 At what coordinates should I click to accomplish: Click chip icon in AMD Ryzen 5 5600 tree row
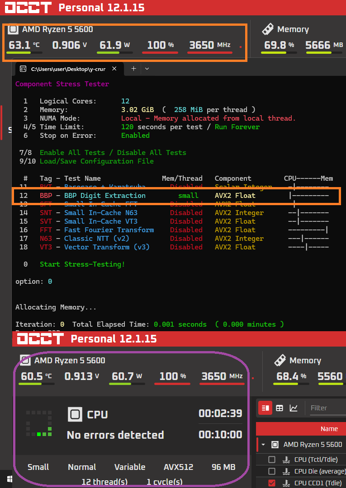click(275, 445)
